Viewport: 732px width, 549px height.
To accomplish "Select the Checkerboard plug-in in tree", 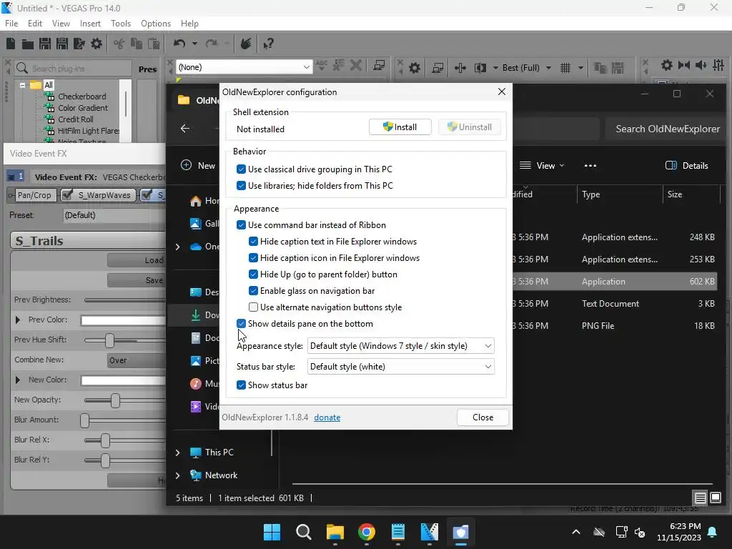I will pyautogui.click(x=81, y=97).
